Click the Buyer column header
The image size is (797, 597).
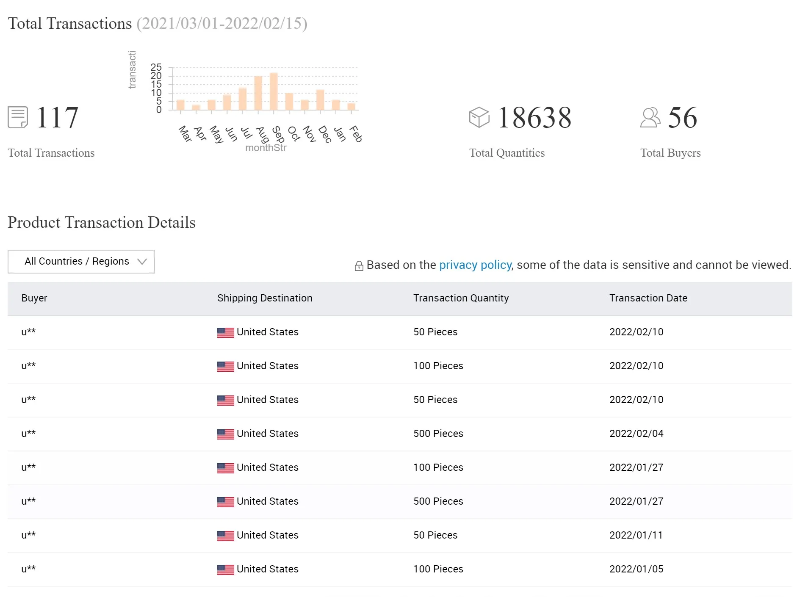pos(34,298)
